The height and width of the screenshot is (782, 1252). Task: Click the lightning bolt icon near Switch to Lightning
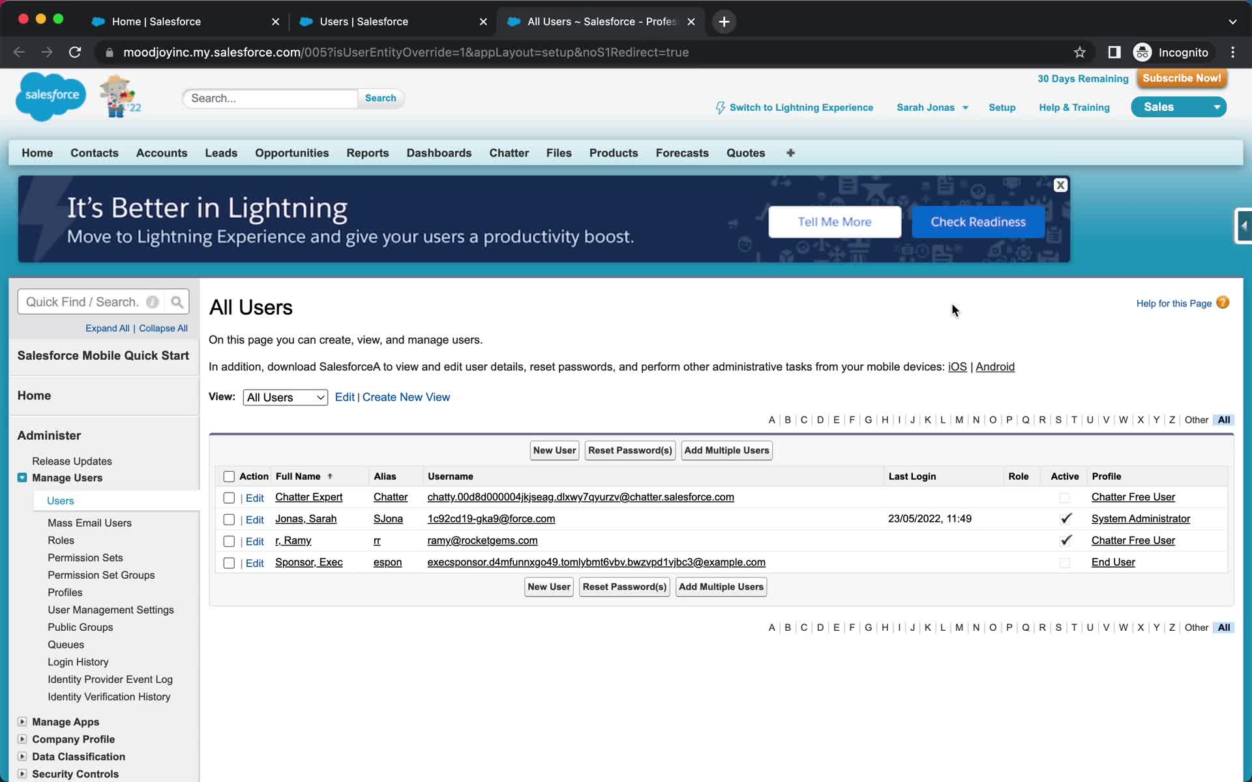tap(720, 108)
